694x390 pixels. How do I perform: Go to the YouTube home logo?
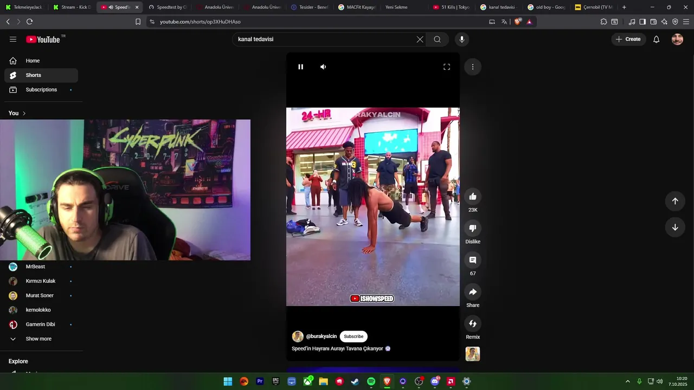click(43, 39)
